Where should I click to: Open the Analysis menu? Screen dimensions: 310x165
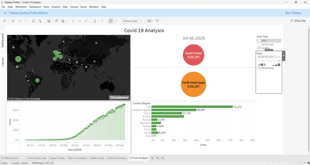click(56, 7)
